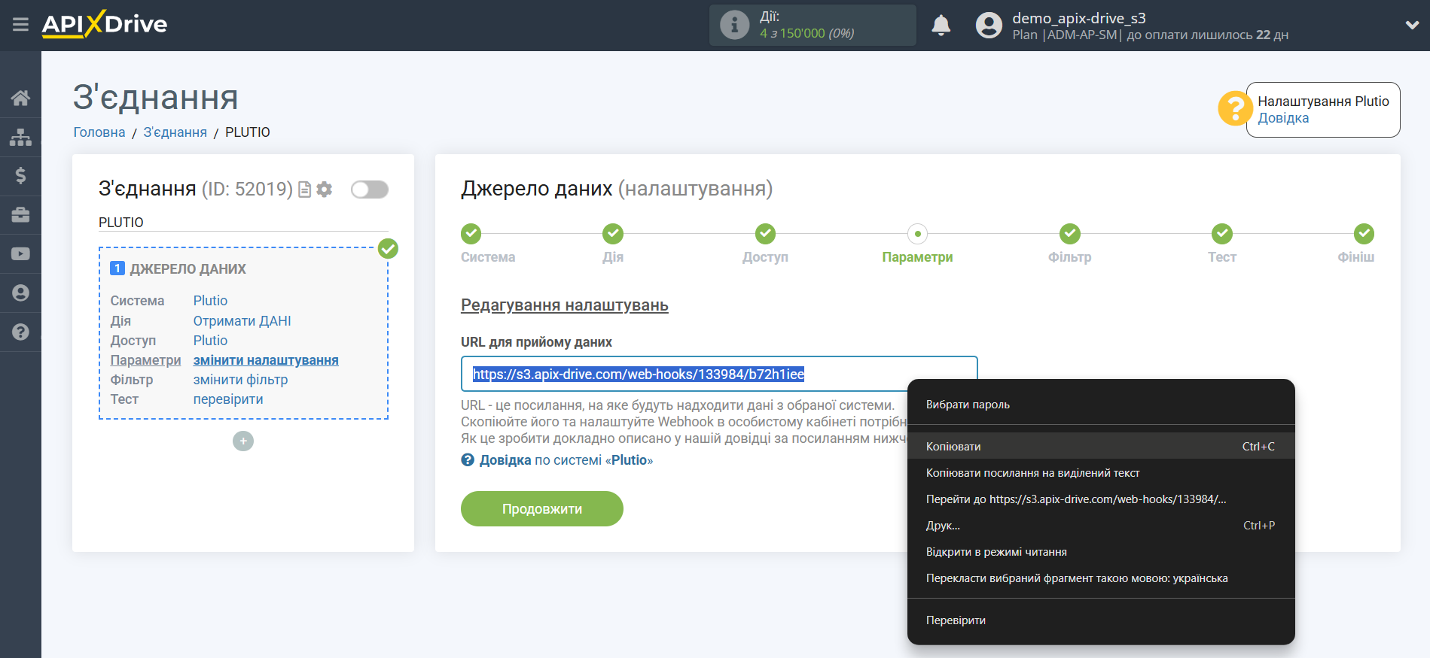Open video tutorials sidebar icon
The width and height of the screenshot is (1430, 658).
(20, 254)
